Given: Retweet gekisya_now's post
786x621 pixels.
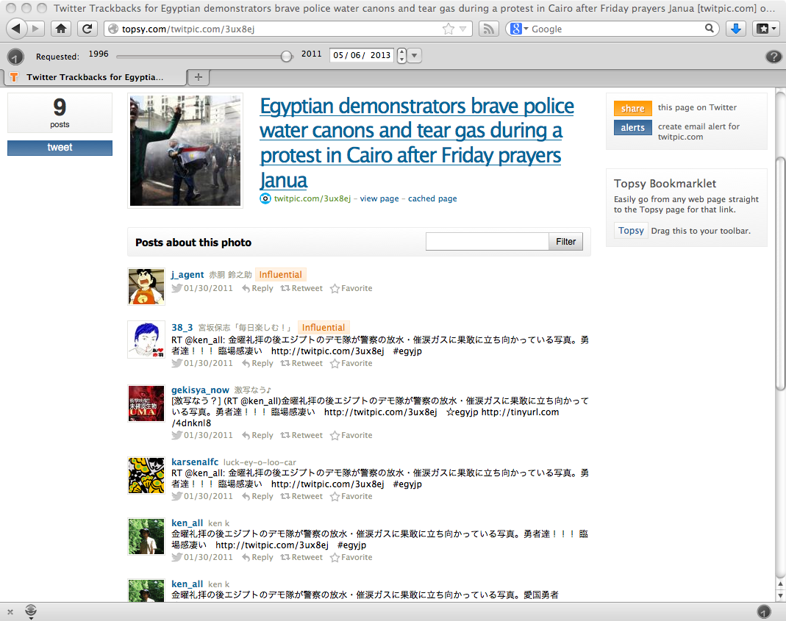Looking at the screenshot, I should [x=301, y=435].
